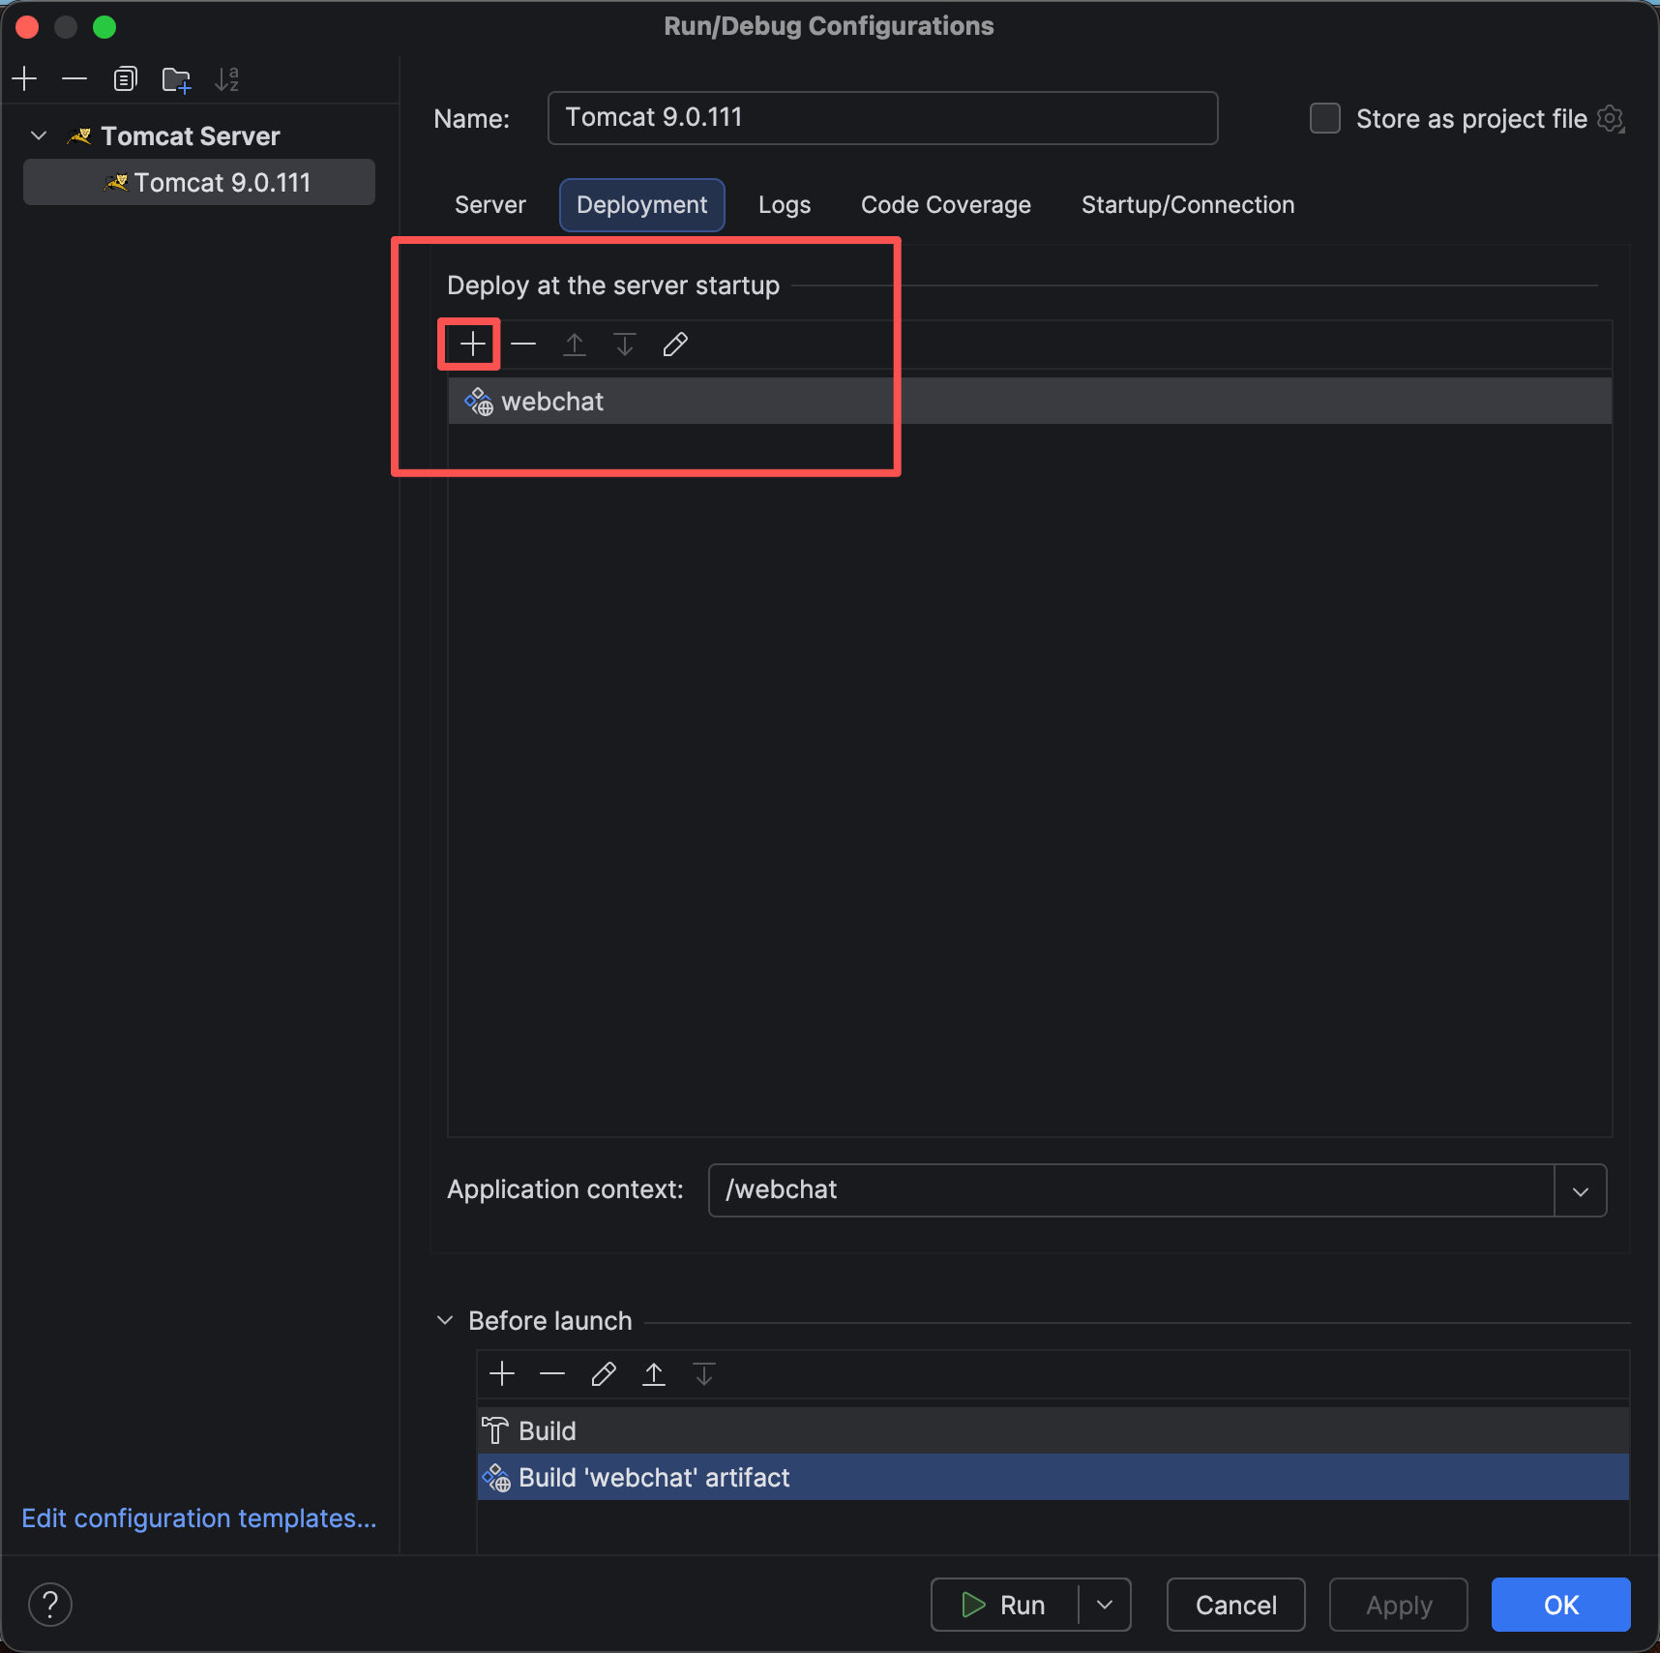Image resolution: width=1660 pixels, height=1653 pixels.
Task: Copy the selected configuration
Action: [x=125, y=79]
